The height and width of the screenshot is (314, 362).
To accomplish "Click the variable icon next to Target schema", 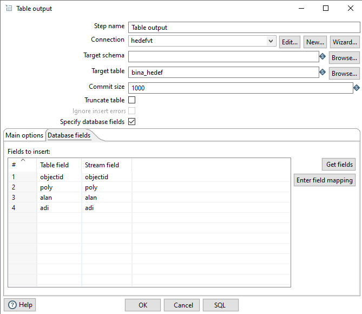I will [x=322, y=56].
